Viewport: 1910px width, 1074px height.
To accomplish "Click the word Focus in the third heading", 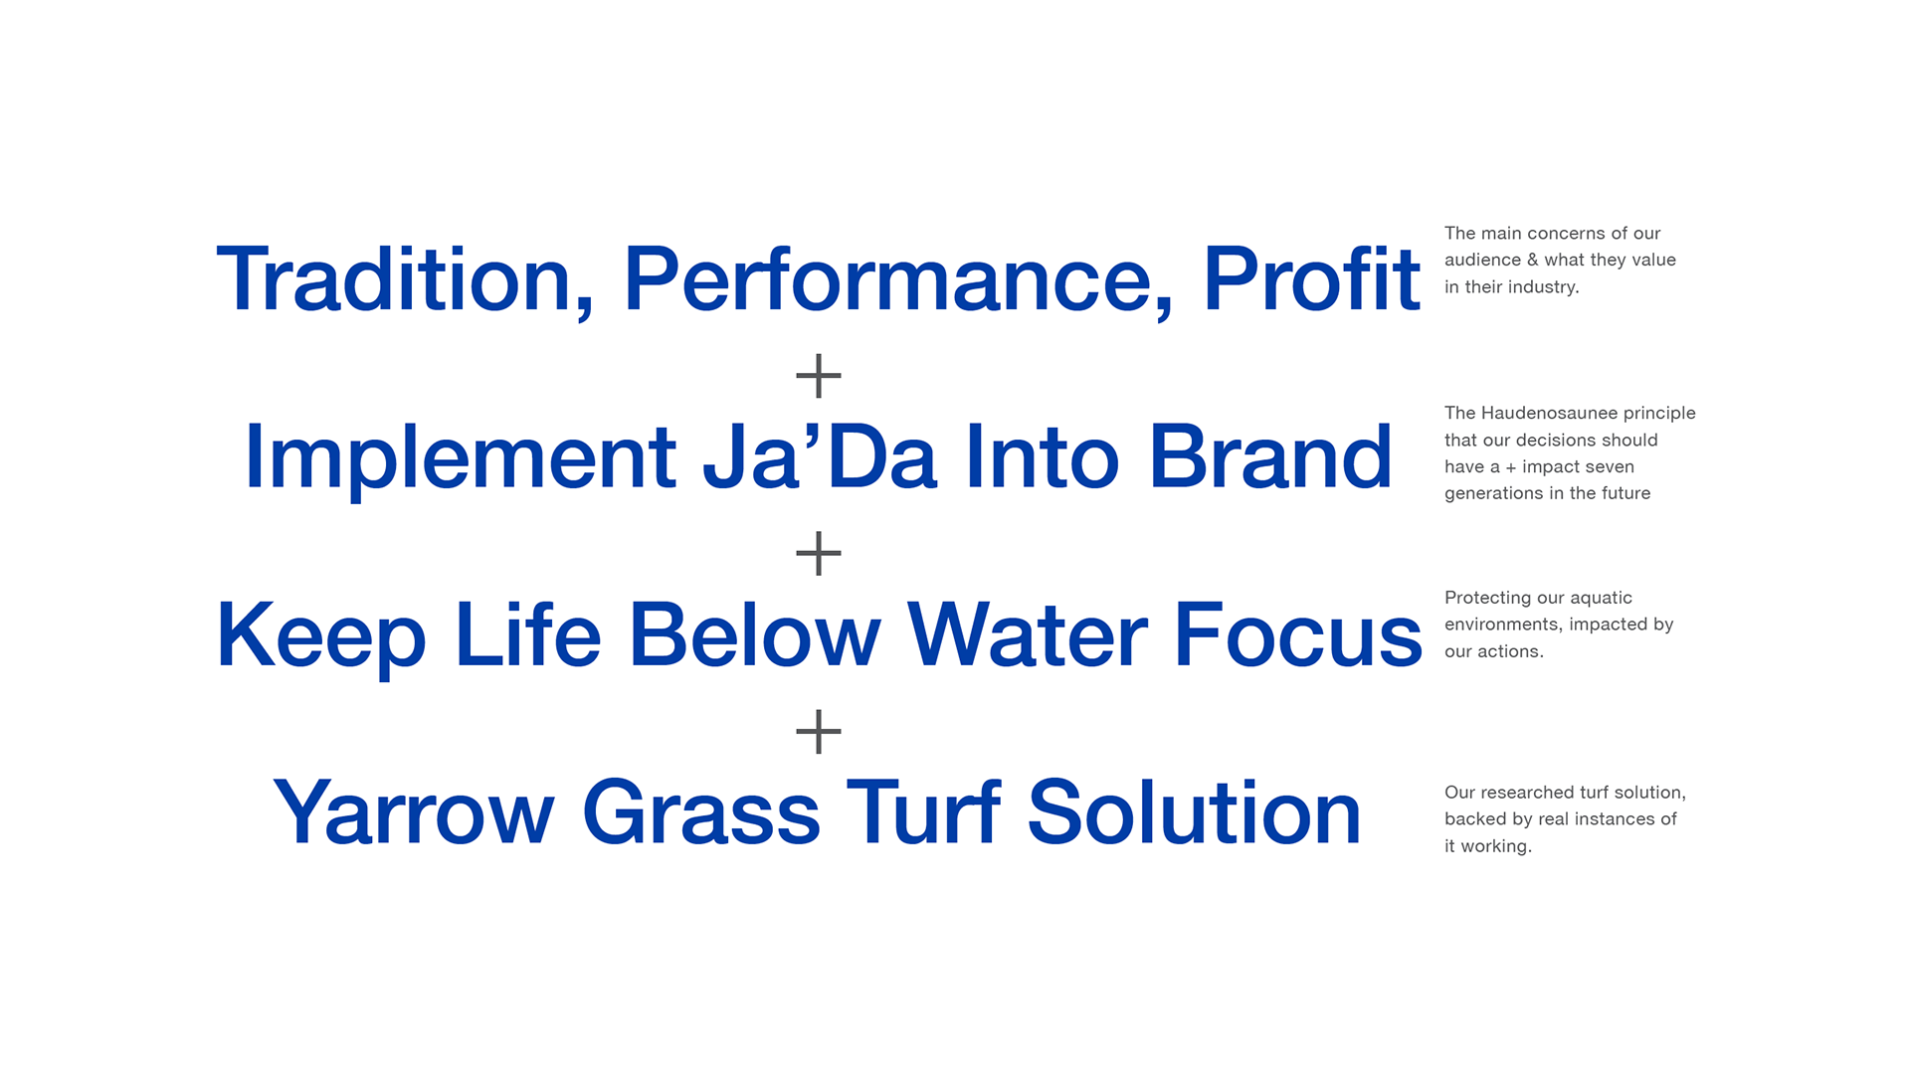I will click(1299, 634).
